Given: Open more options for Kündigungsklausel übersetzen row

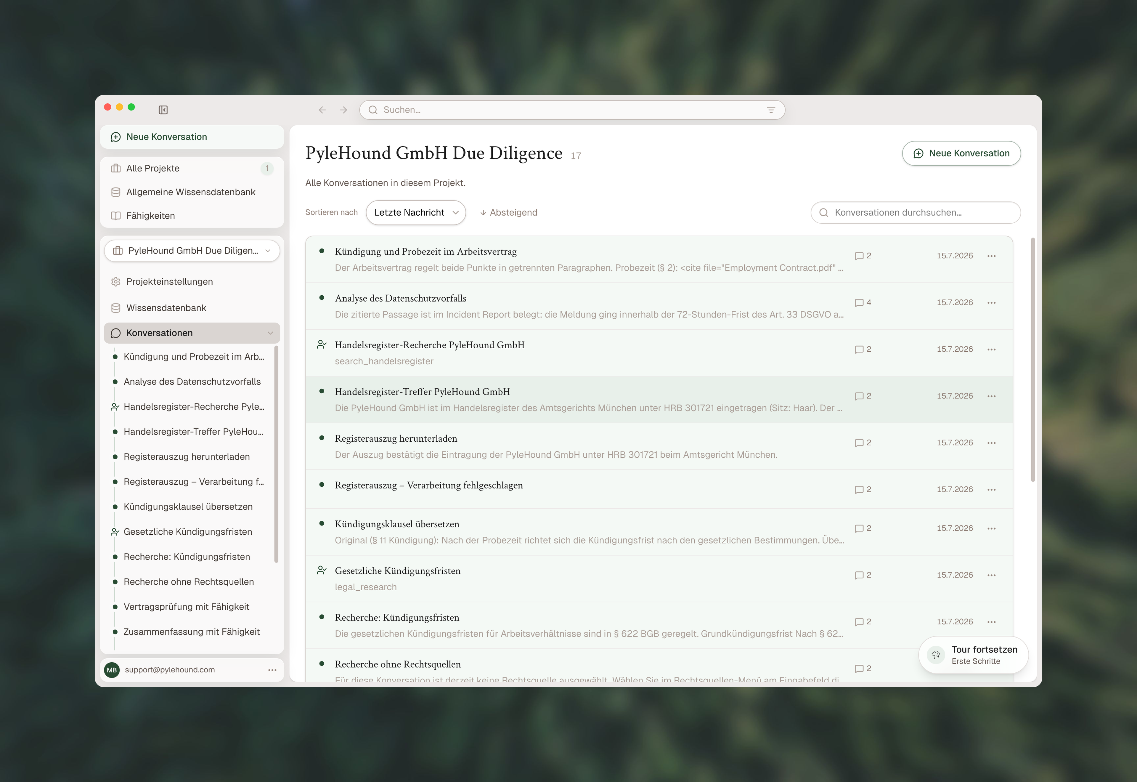Looking at the screenshot, I should pyautogui.click(x=992, y=528).
